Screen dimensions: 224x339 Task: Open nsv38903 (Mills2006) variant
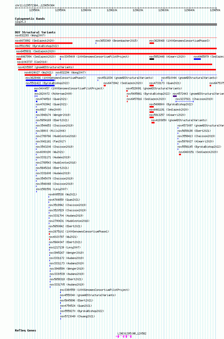point(51,131)
